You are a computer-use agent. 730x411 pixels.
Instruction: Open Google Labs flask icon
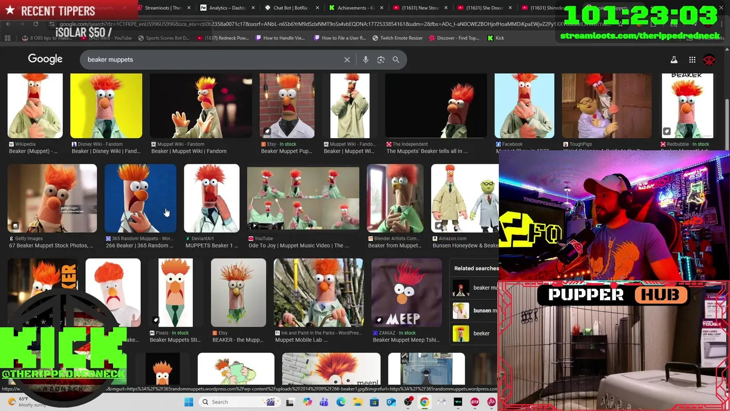click(x=674, y=59)
